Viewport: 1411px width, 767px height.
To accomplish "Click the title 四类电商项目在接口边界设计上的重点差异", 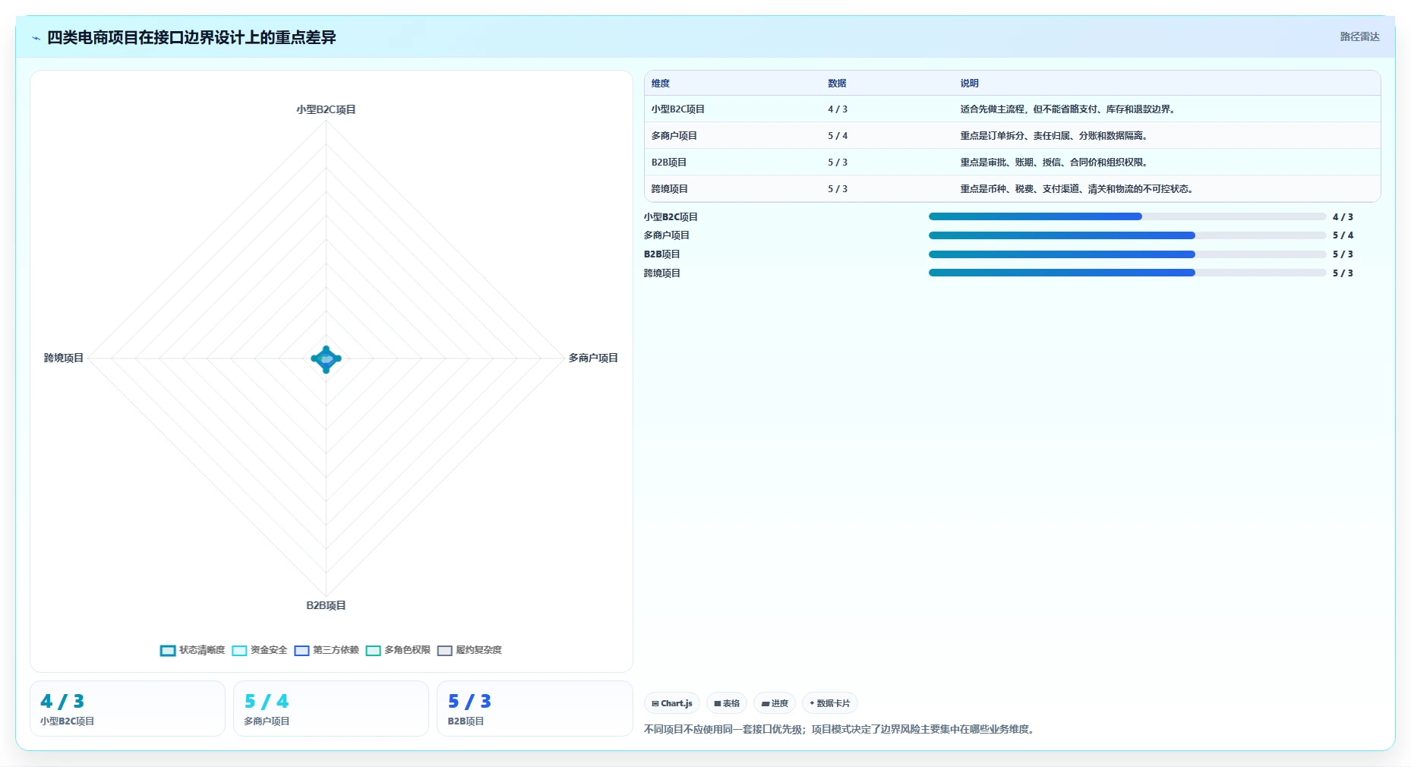I will click(191, 37).
